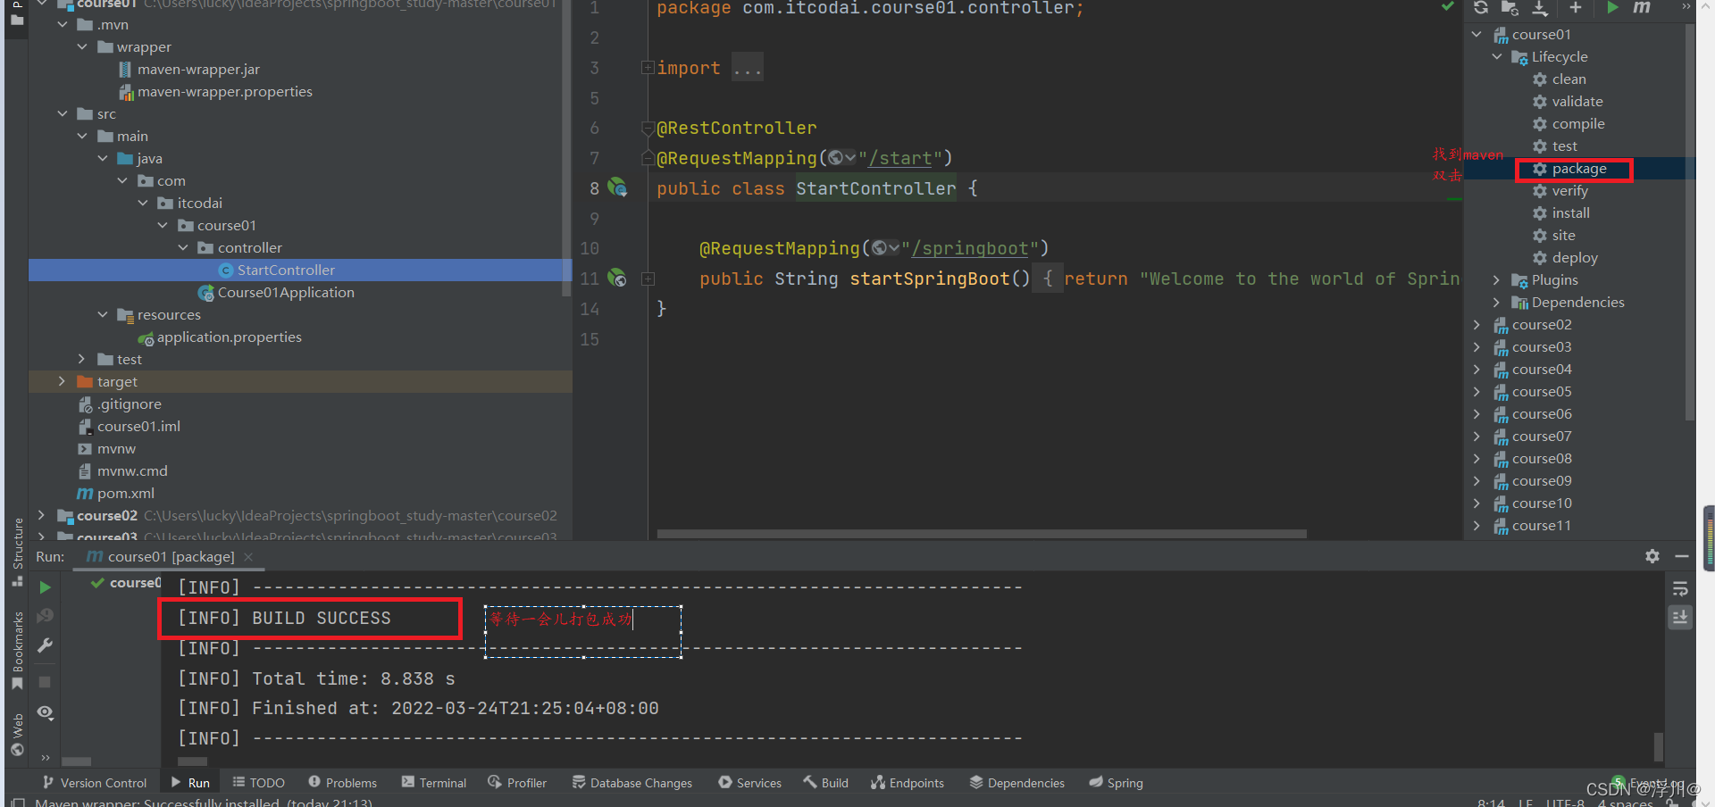The width and height of the screenshot is (1715, 807).
Task: Open URL mapping globe dropdown on /springboot
Action: tap(885, 248)
